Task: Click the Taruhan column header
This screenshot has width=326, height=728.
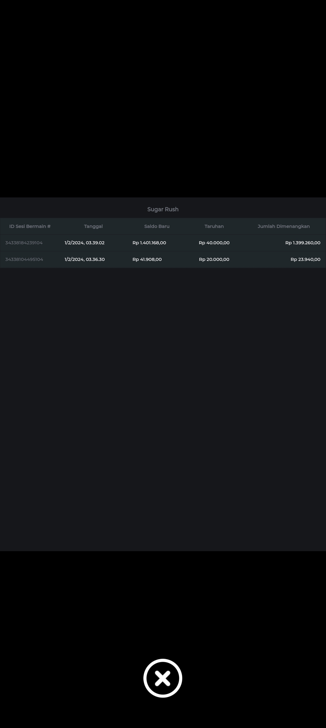Action: [x=214, y=226]
